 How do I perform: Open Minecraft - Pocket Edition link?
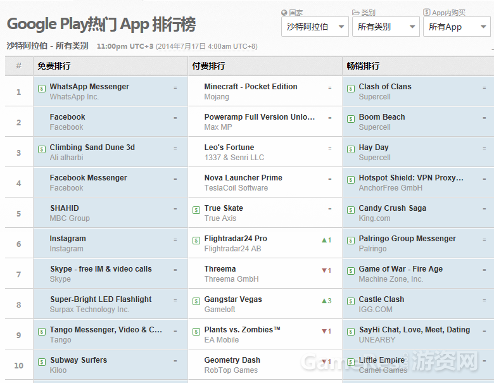[251, 87]
